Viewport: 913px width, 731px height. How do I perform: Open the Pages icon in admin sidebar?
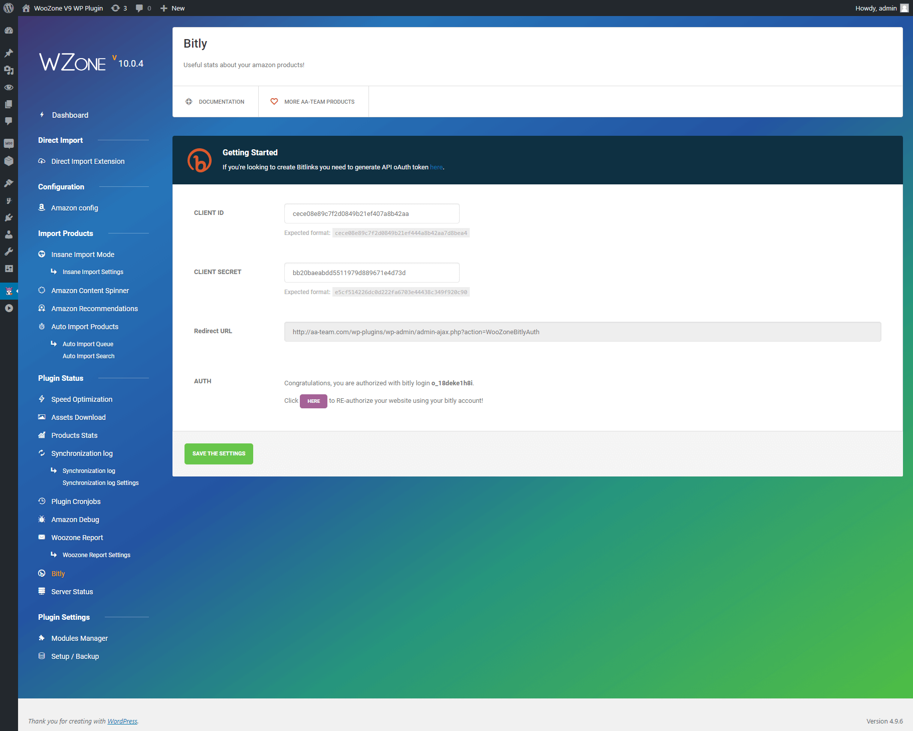pos(9,104)
